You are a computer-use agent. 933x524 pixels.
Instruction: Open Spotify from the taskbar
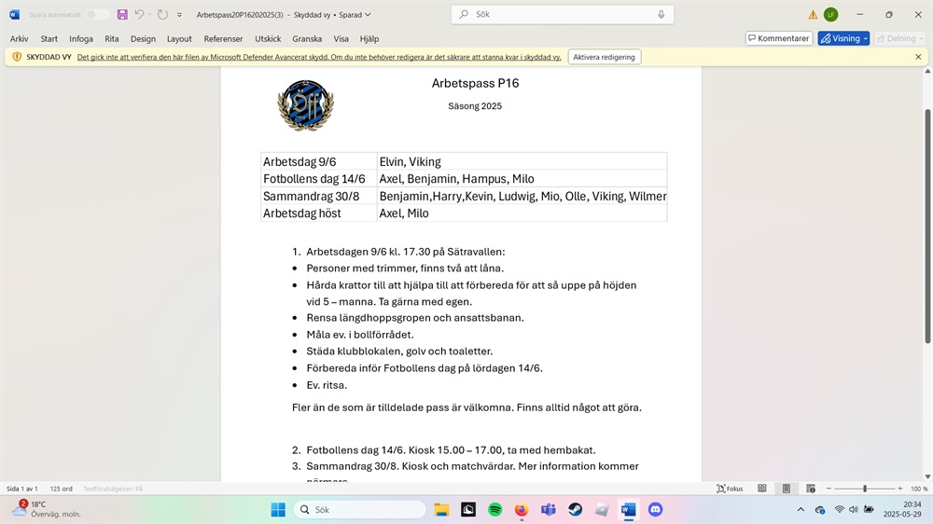coord(495,510)
